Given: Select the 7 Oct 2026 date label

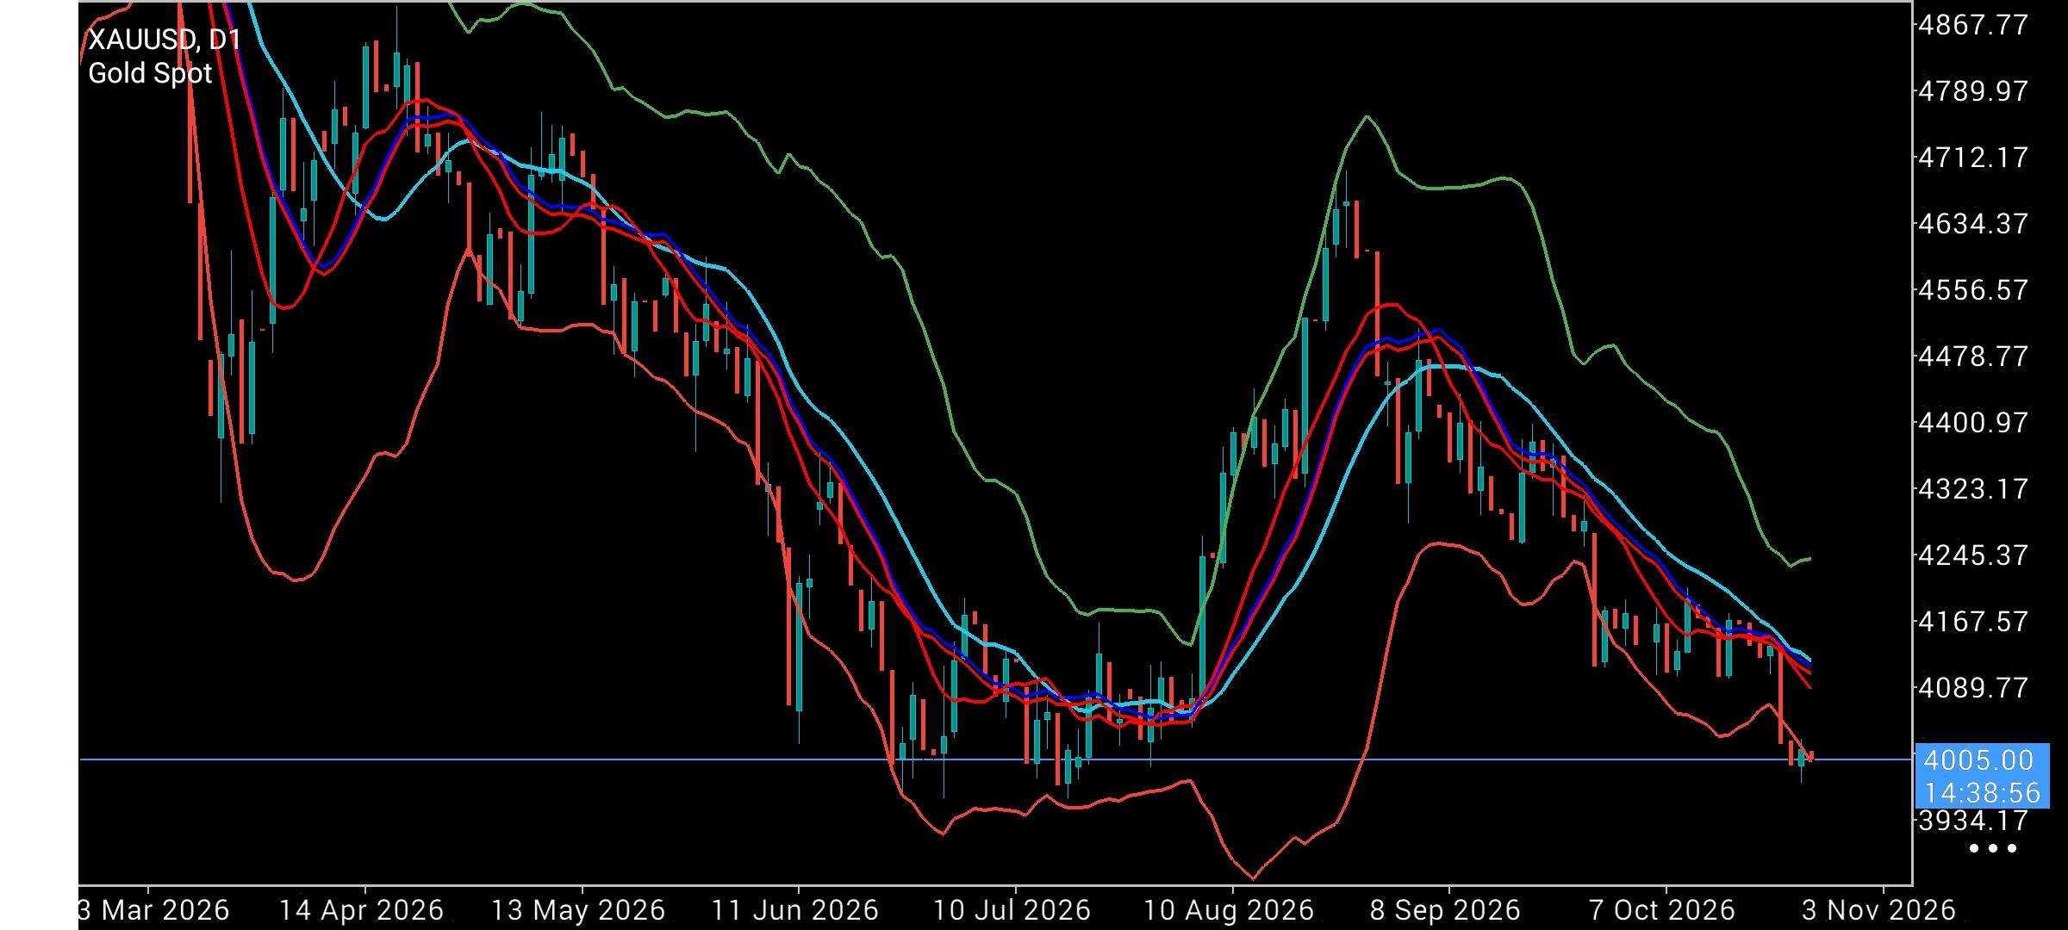Looking at the screenshot, I should point(1661,910).
